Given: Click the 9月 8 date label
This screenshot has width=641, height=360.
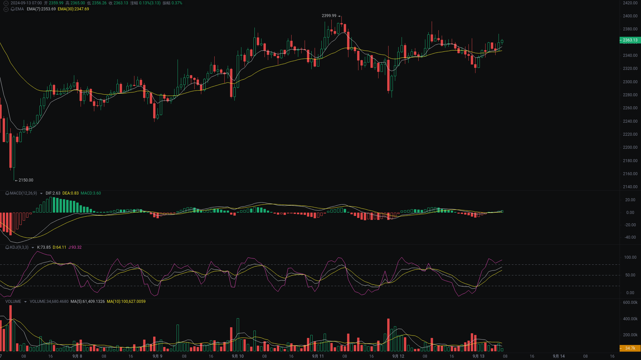Looking at the screenshot, I should 77,356.
